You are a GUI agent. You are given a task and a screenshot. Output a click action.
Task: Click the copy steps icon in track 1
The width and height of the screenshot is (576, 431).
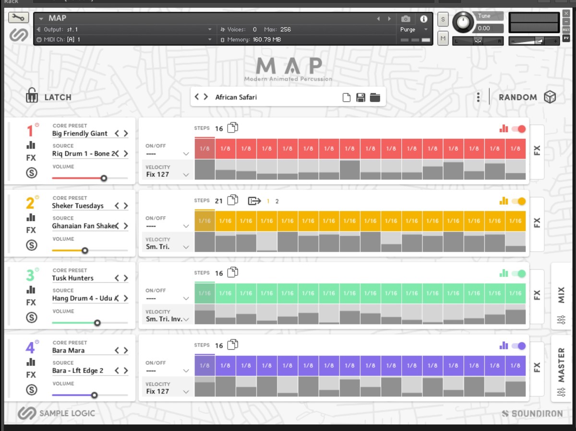click(x=233, y=128)
